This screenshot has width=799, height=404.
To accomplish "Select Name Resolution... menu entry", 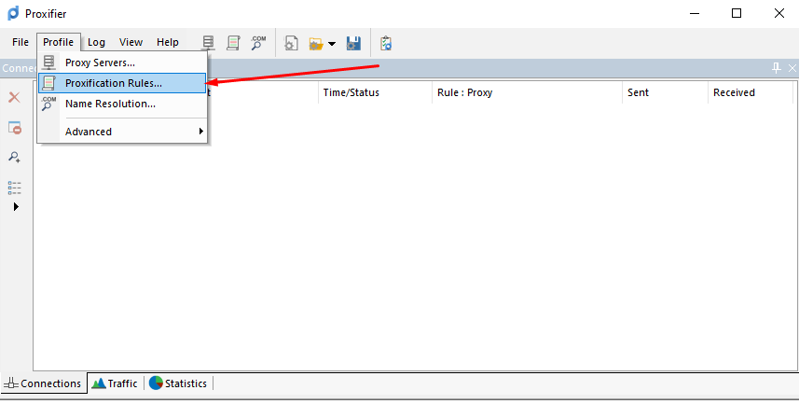I will coord(122,104).
